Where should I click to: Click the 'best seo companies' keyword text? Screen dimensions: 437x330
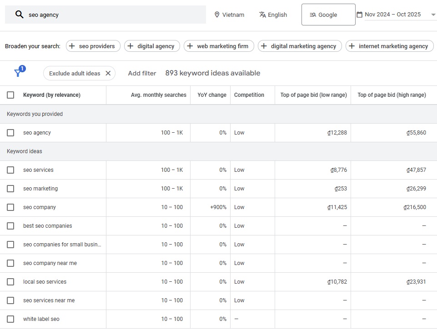pos(47,226)
